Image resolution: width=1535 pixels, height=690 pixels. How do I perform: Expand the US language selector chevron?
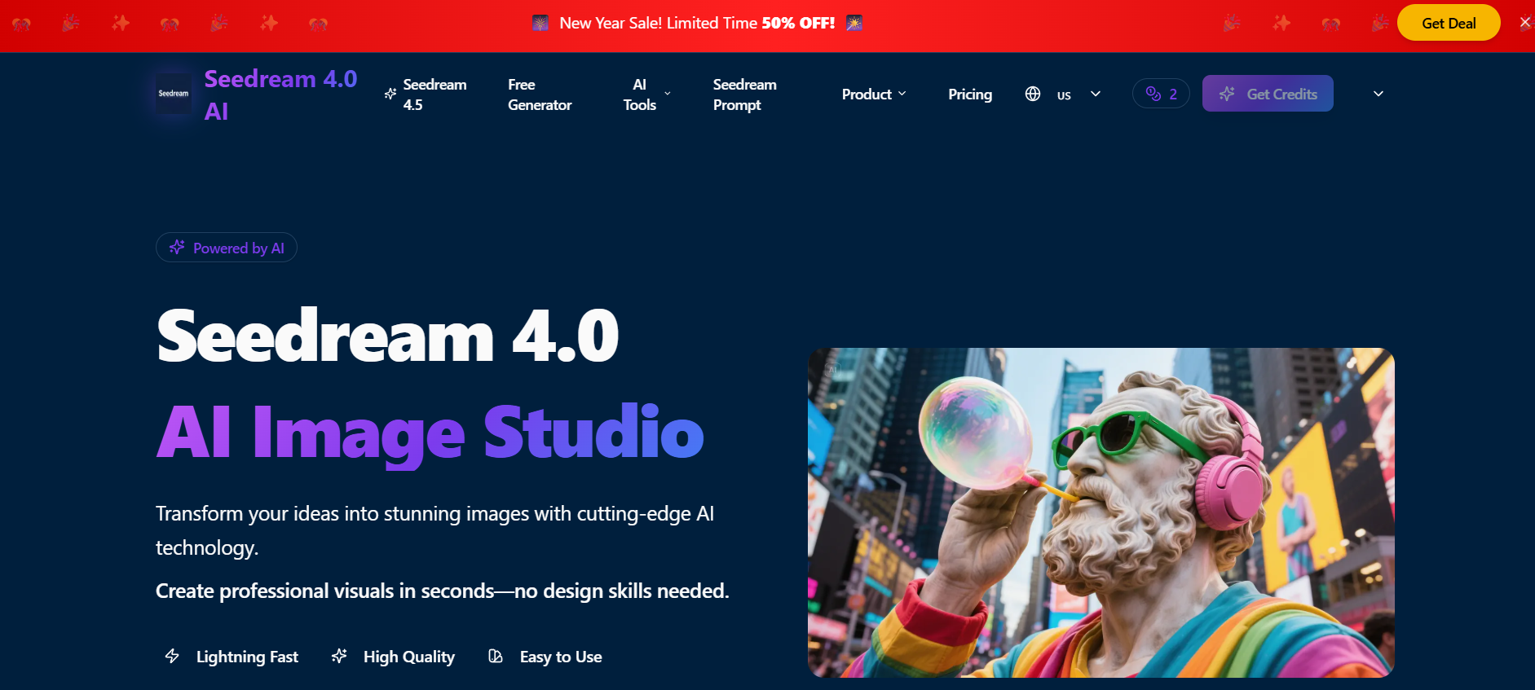(1096, 94)
